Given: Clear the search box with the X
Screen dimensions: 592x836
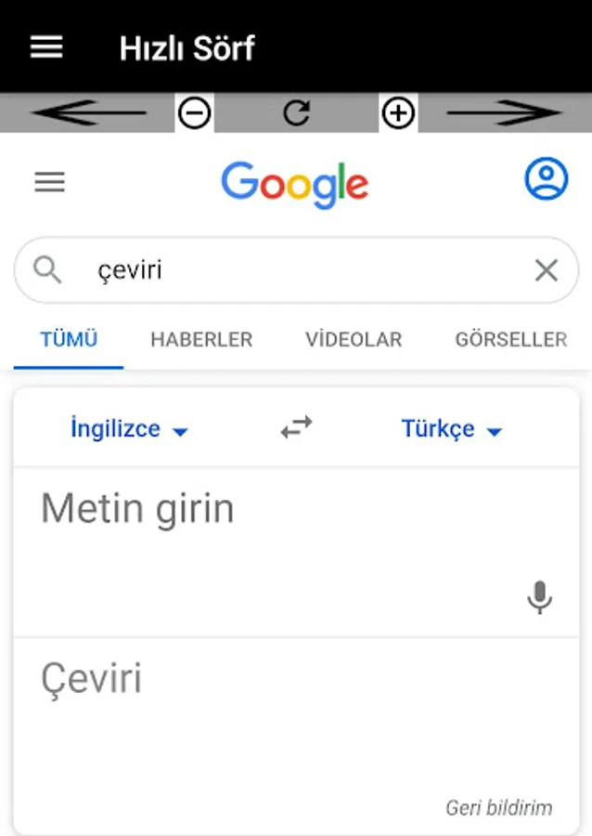Looking at the screenshot, I should [547, 270].
